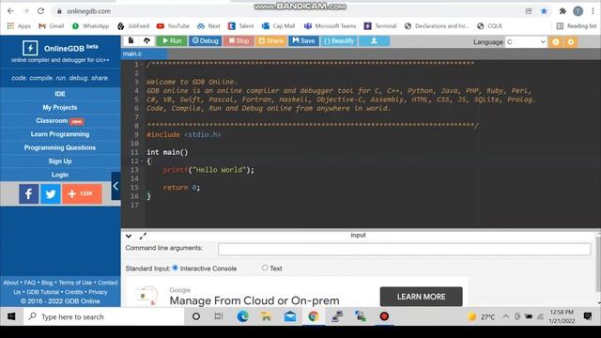
Task: Open the Language dropdown
Action: click(x=526, y=41)
